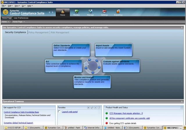The image size is (186, 130).
Task: Open the Go menu
Action: click(24, 6)
